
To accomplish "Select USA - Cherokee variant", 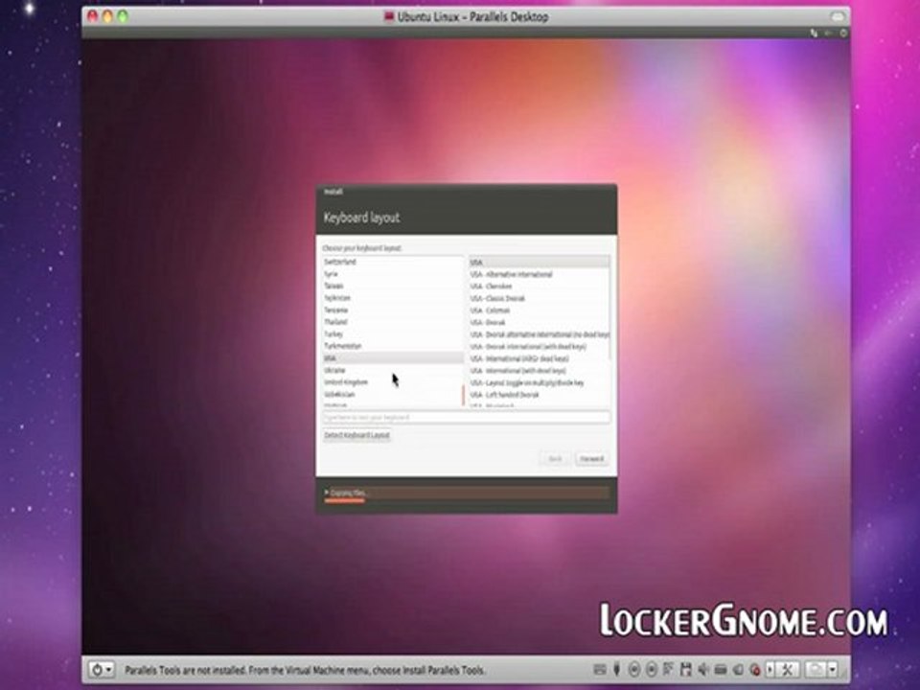I will (539, 287).
